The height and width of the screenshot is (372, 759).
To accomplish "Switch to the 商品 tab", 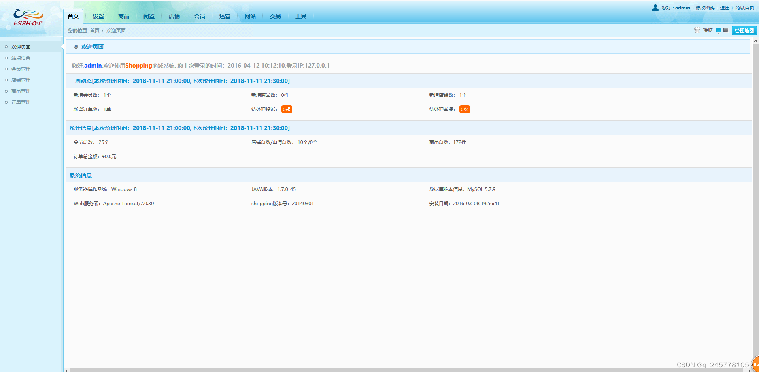I will pyautogui.click(x=123, y=16).
